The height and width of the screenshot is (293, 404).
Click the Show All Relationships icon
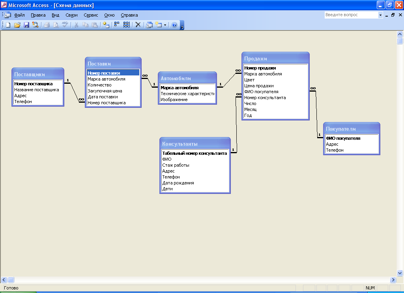click(x=127, y=25)
